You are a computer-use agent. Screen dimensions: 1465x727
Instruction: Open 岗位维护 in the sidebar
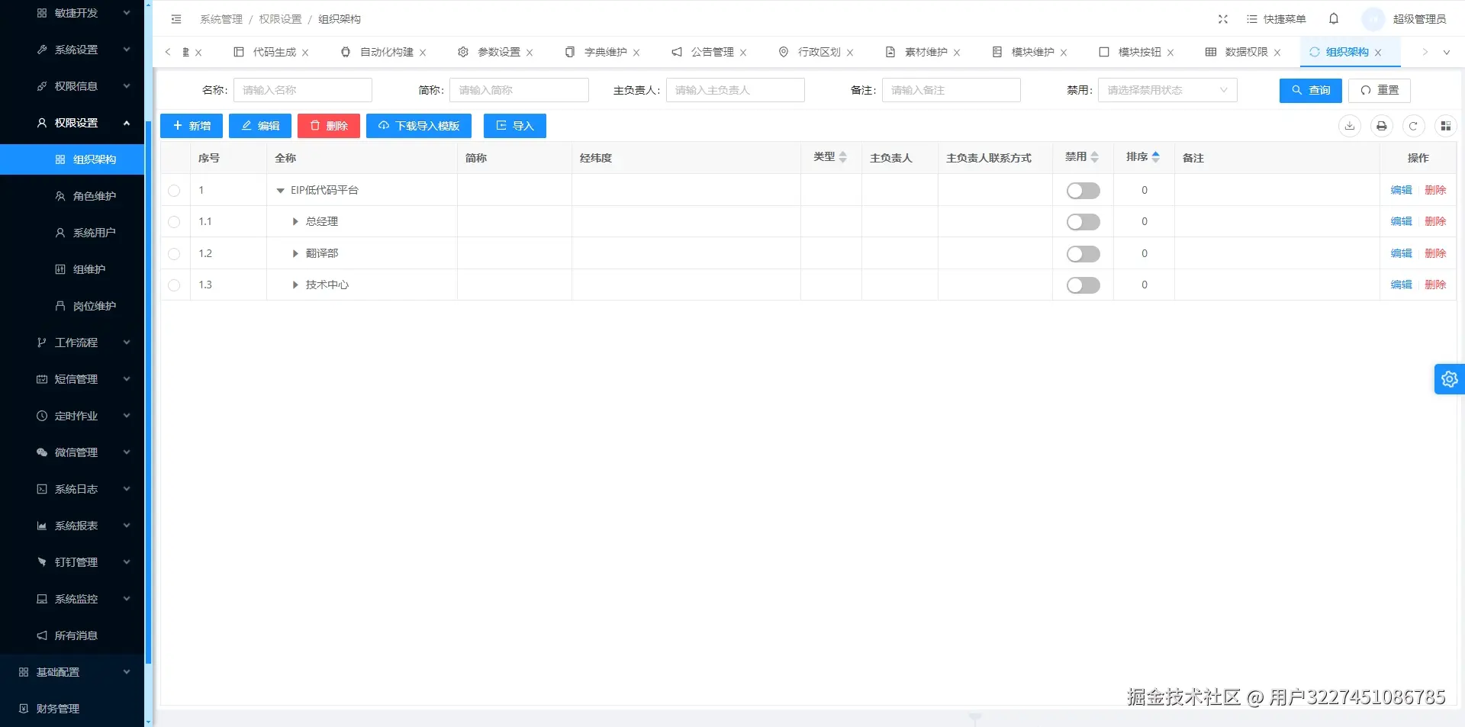tap(72, 306)
